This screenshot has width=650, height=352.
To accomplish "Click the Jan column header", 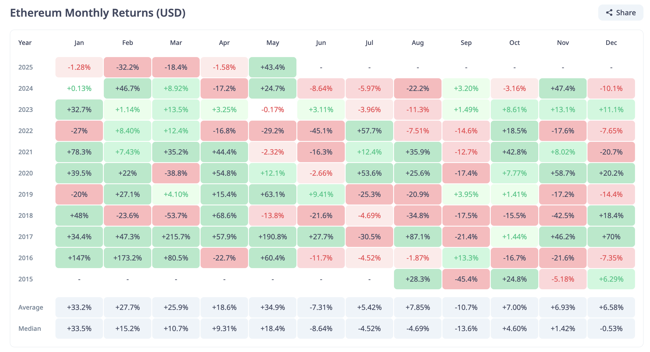I will pyautogui.click(x=79, y=43).
